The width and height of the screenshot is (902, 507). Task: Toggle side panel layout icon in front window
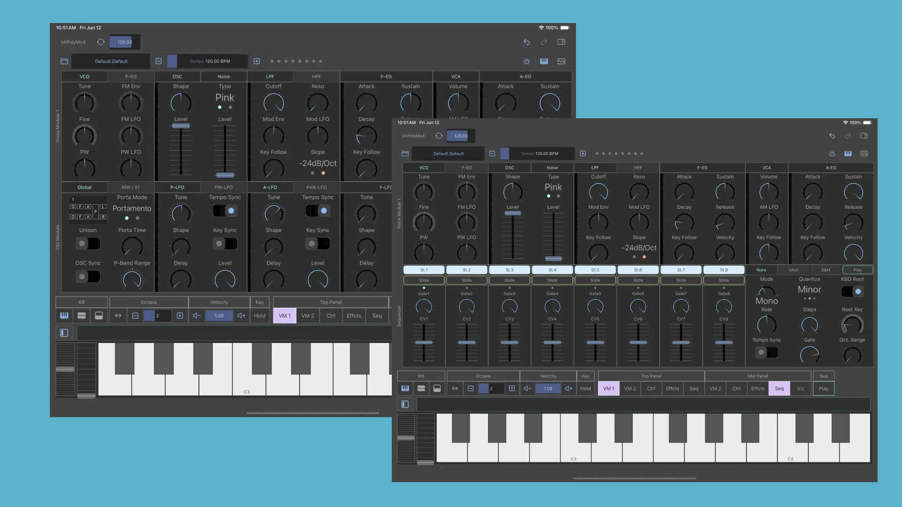[864, 136]
